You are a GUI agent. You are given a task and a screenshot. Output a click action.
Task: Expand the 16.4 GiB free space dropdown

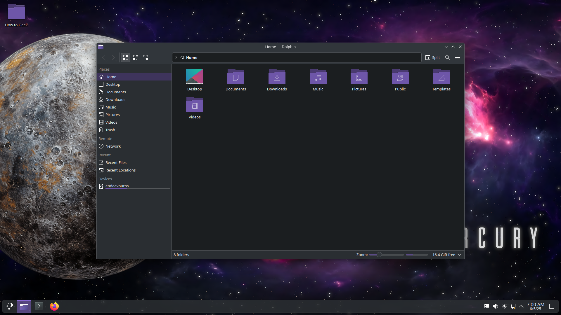click(460, 255)
